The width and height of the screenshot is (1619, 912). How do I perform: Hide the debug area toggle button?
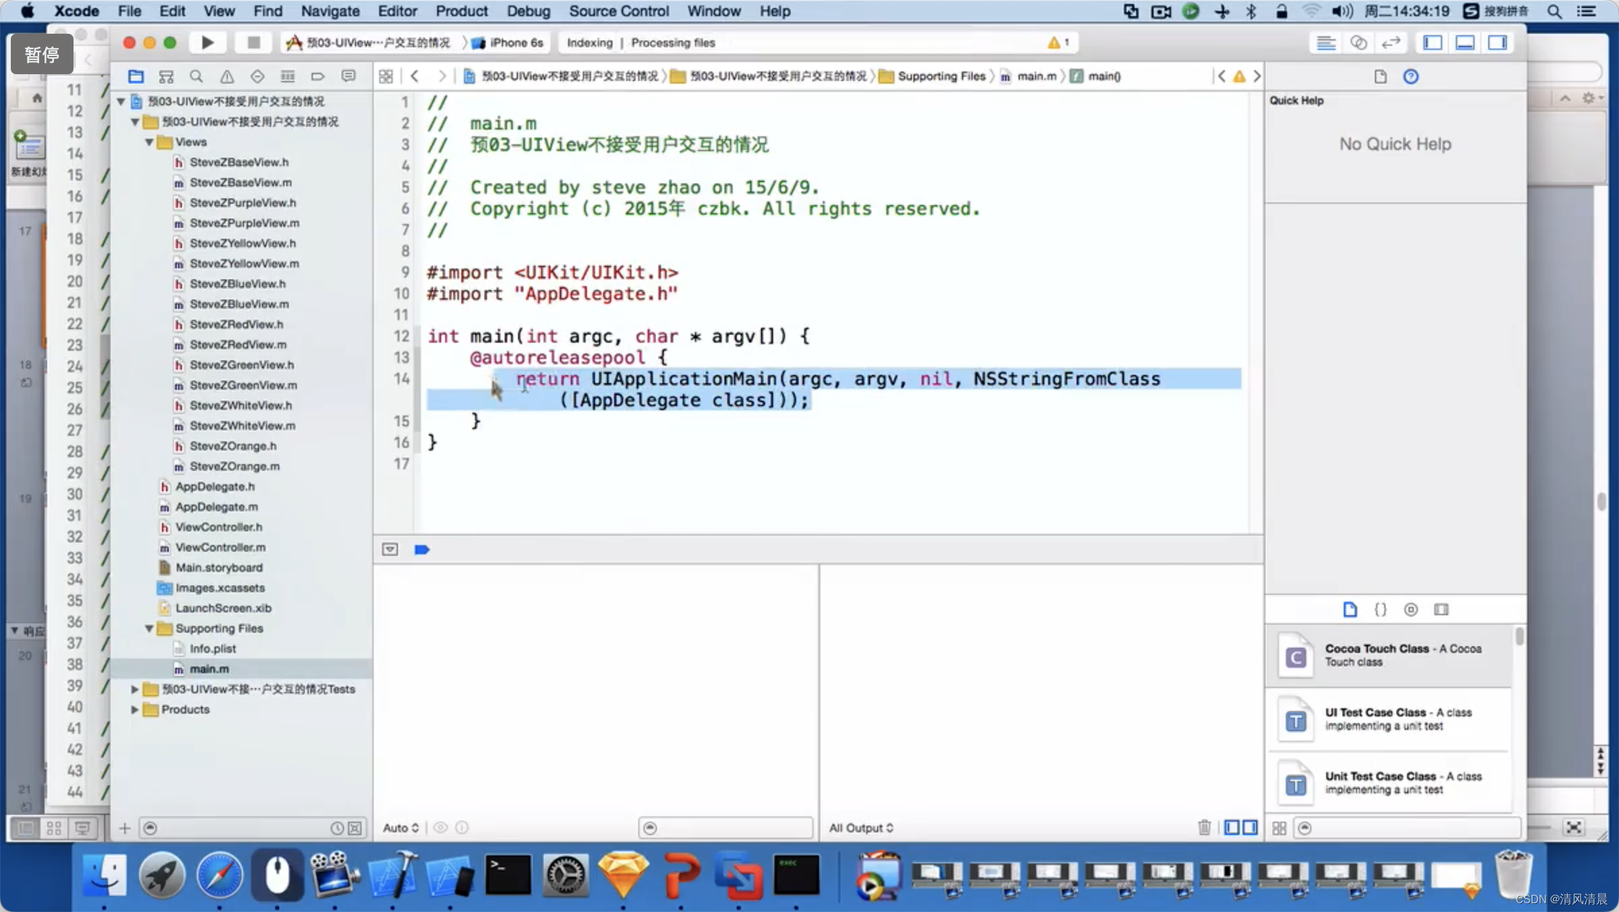pyautogui.click(x=390, y=549)
